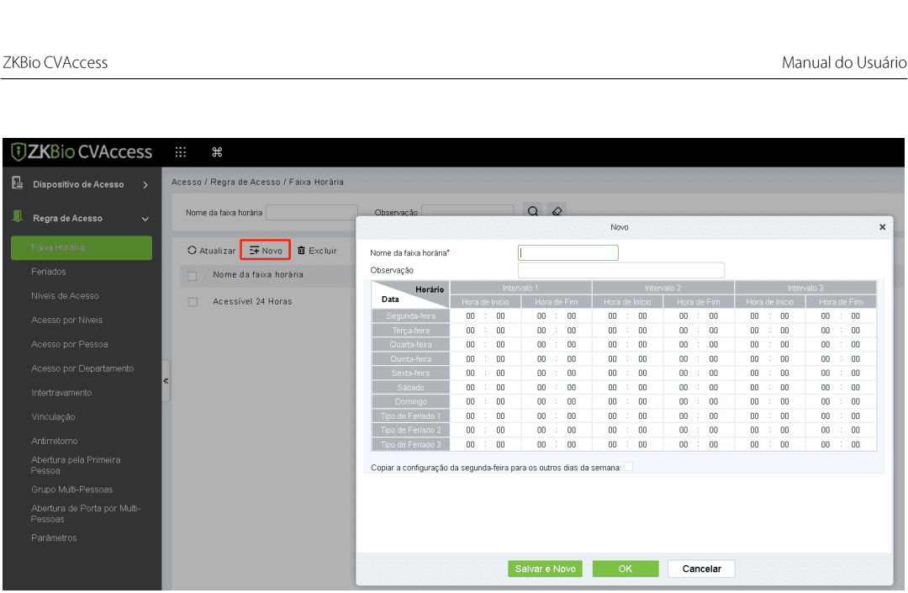Set Tipo de Feriado 3 Intervalo 3 end hour

point(826,445)
